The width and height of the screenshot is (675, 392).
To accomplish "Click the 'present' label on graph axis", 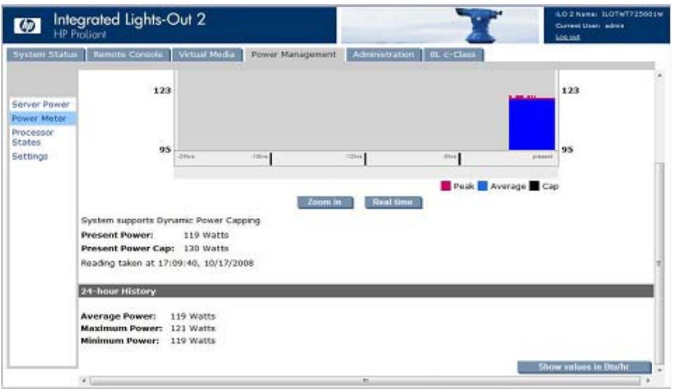I will (543, 156).
